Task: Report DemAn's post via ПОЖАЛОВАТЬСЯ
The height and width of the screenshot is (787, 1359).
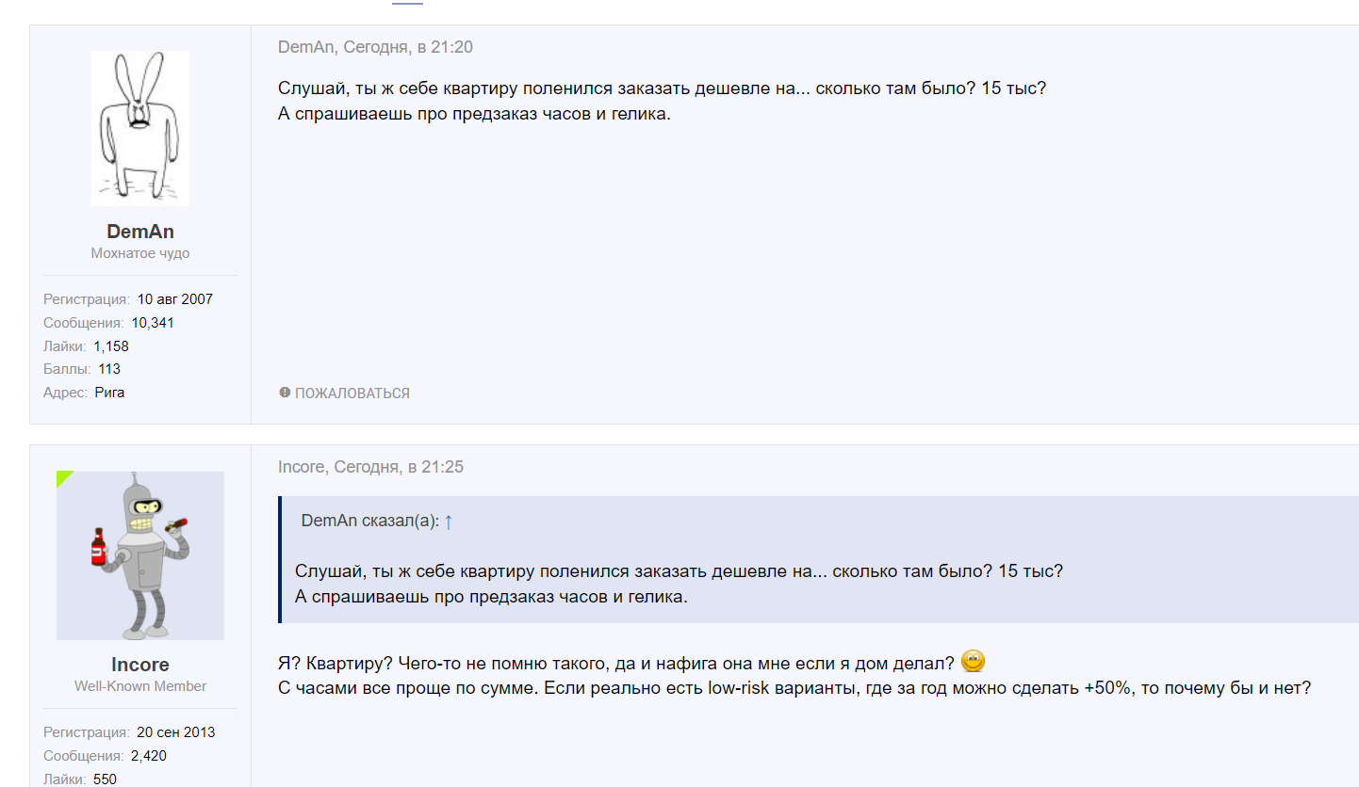Action: [x=352, y=393]
